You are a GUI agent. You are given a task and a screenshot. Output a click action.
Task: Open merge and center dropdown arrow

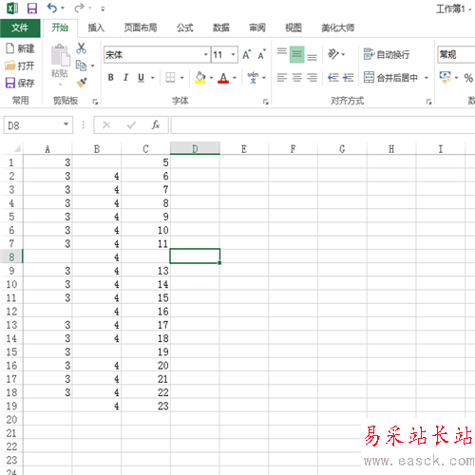(x=427, y=78)
